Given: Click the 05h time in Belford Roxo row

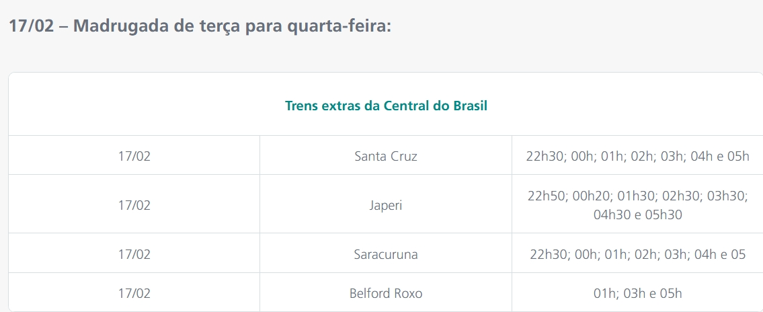Looking at the screenshot, I should point(670,293).
